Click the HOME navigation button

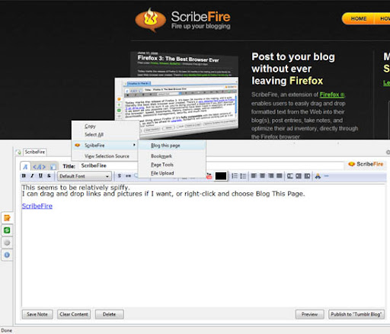pyautogui.click(x=359, y=18)
